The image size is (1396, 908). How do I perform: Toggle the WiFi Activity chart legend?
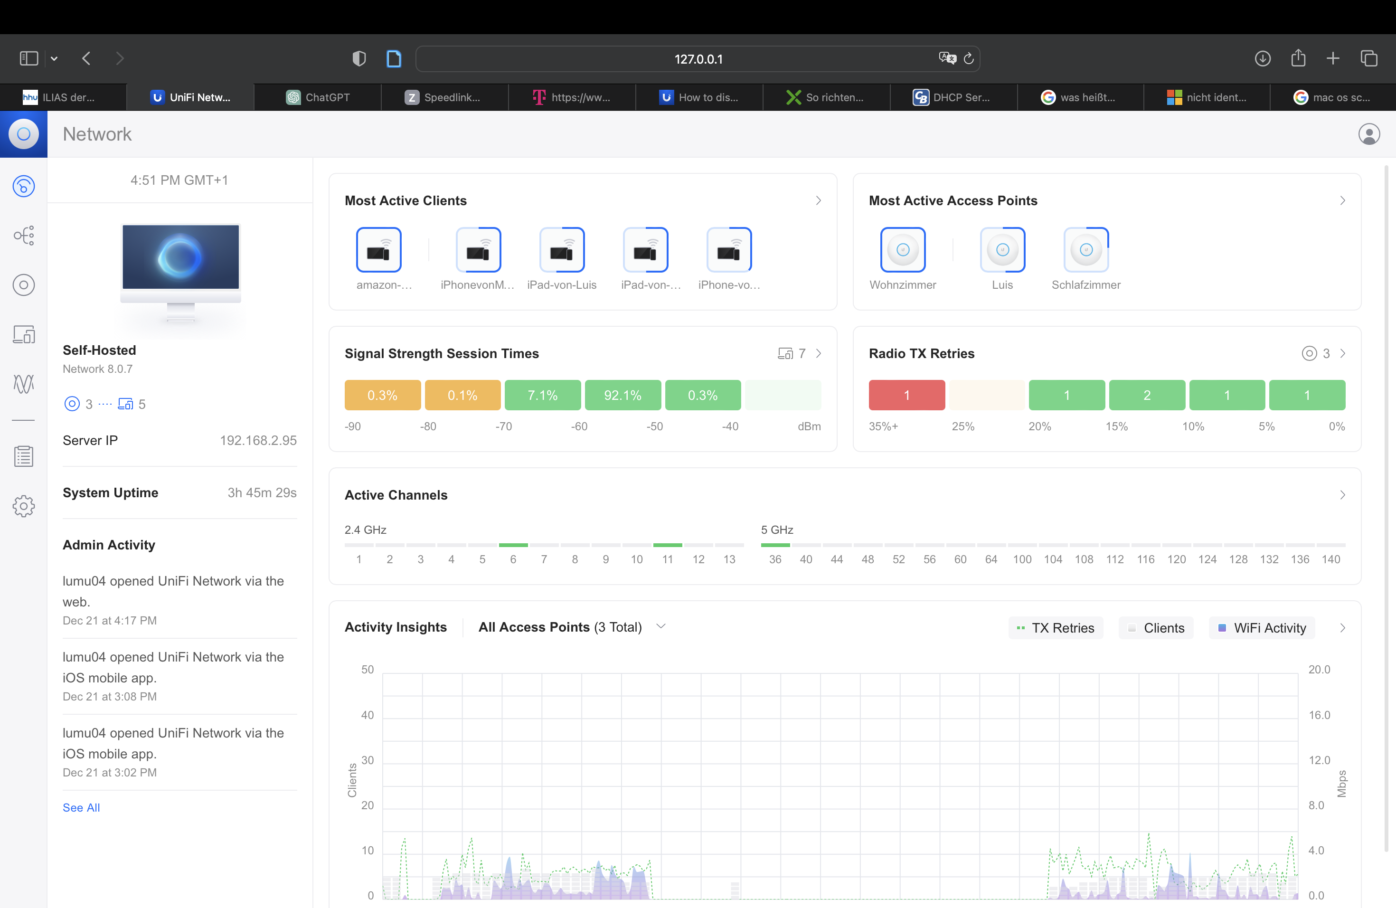[x=1262, y=628]
